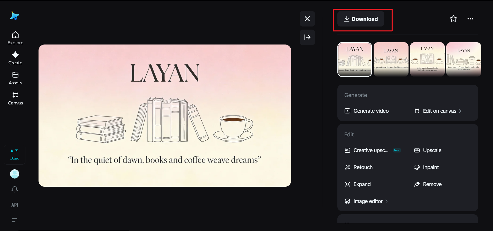Click the Upscale option
The image size is (493, 231).
pos(428,150)
